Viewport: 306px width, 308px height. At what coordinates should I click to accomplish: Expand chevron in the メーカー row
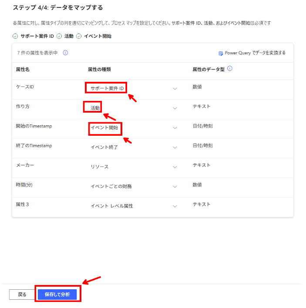click(x=175, y=167)
